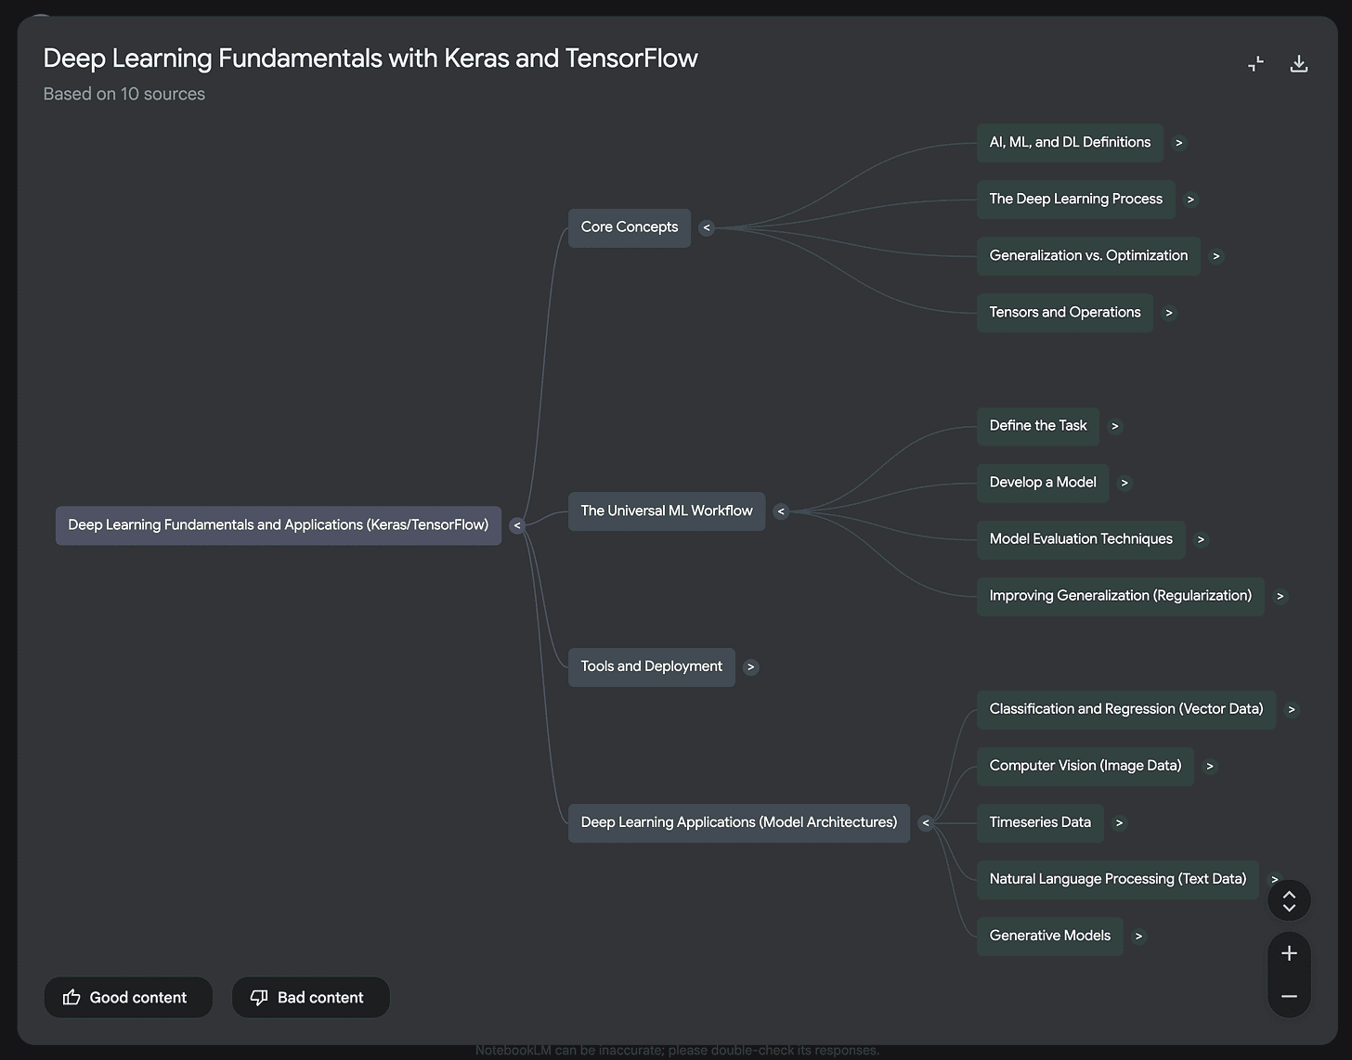Click the download mind map icon
This screenshot has width=1352, height=1060.
click(1299, 63)
